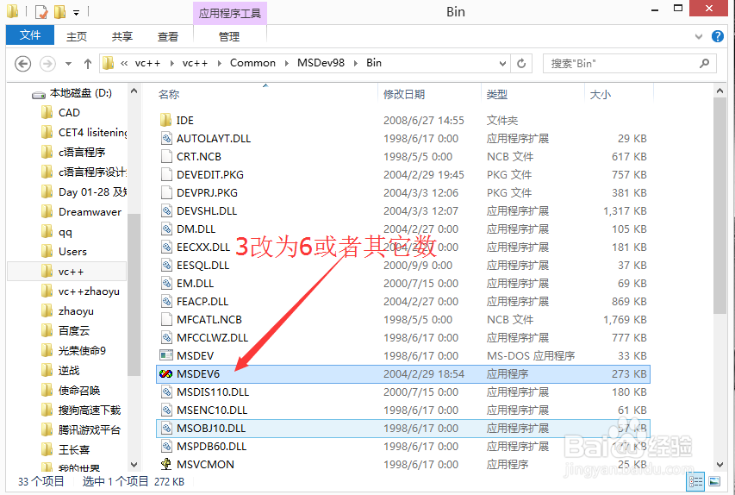
Task: Open the 管理 ribbon tab
Action: pyautogui.click(x=229, y=36)
